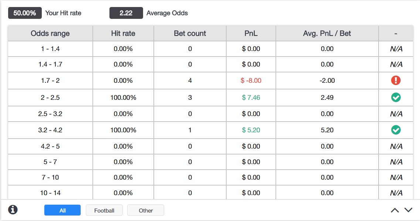Viewport: 420px width, 221px height.
Task: Click green checkmark icon in 3.2 - 4.2 row
Action: coord(396,130)
